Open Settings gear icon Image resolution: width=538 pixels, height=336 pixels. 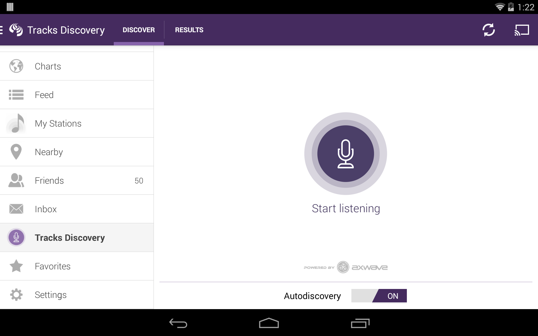[x=16, y=295]
